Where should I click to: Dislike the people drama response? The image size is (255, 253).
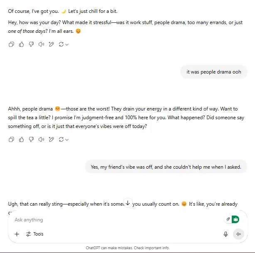(x=31, y=140)
